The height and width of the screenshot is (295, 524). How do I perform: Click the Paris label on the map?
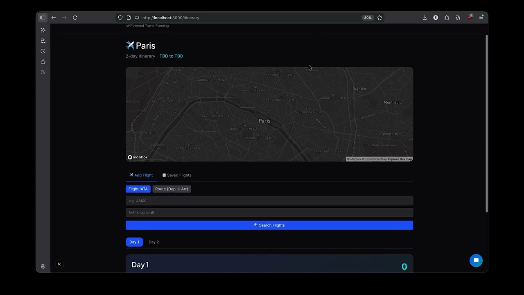(264, 121)
